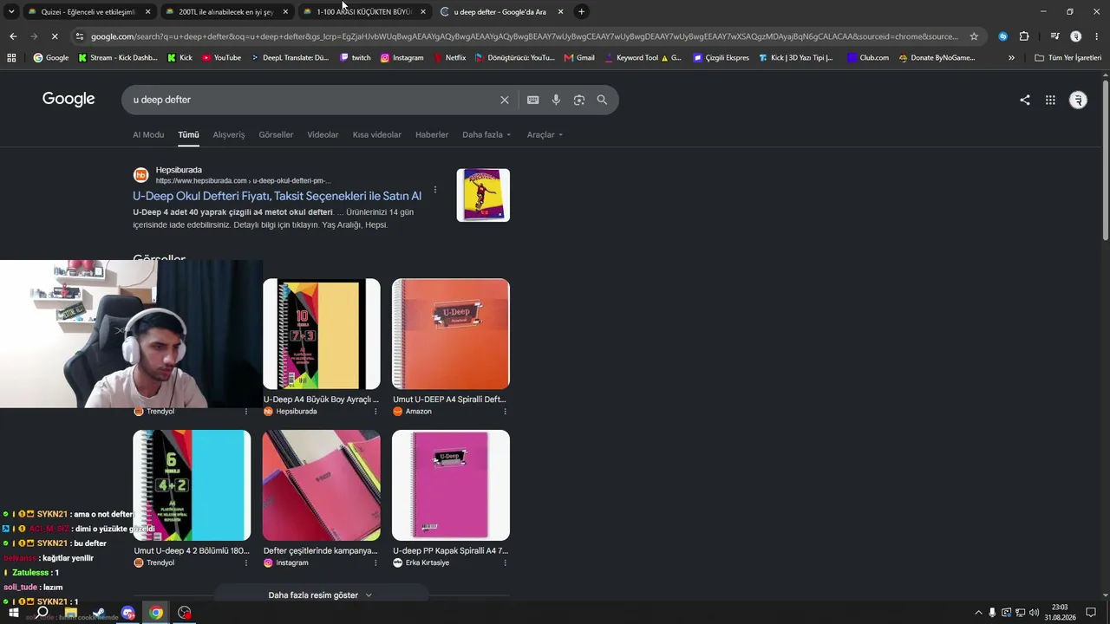Bookmark this page with the star icon
The image size is (1110, 624).
pos(974,36)
